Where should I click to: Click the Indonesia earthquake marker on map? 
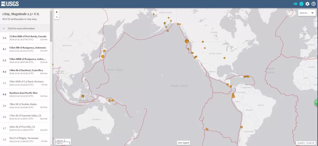[x=83, y=96]
